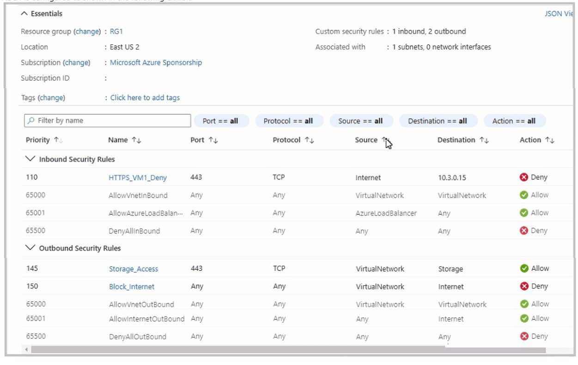Sort rules by Destination column arrows
The image size is (578, 365).
click(x=484, y=140)
